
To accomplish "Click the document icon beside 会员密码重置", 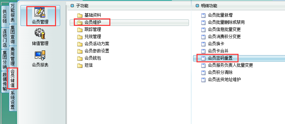I will pos(203,58).
